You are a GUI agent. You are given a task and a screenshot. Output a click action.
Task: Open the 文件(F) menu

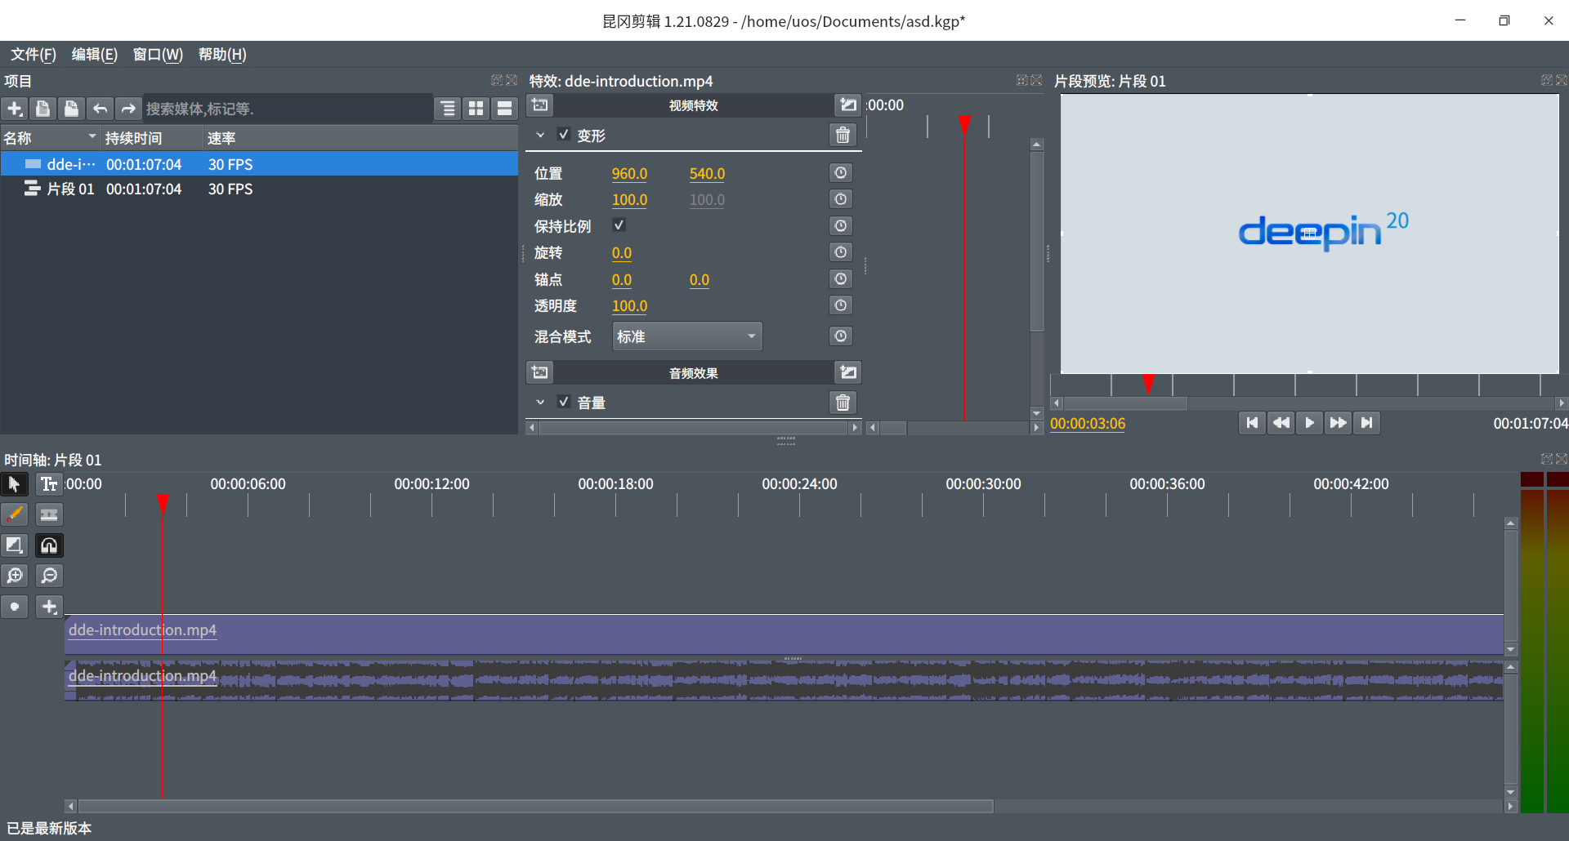coord(34,55)
